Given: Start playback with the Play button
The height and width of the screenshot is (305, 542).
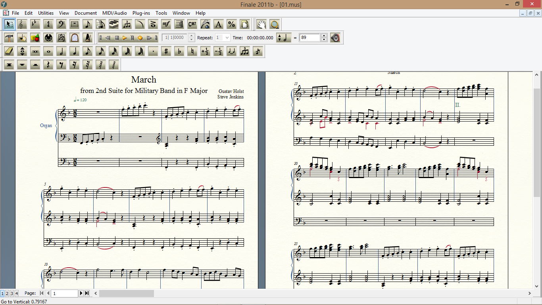Looking at the screenshot, I should [125, 38].
